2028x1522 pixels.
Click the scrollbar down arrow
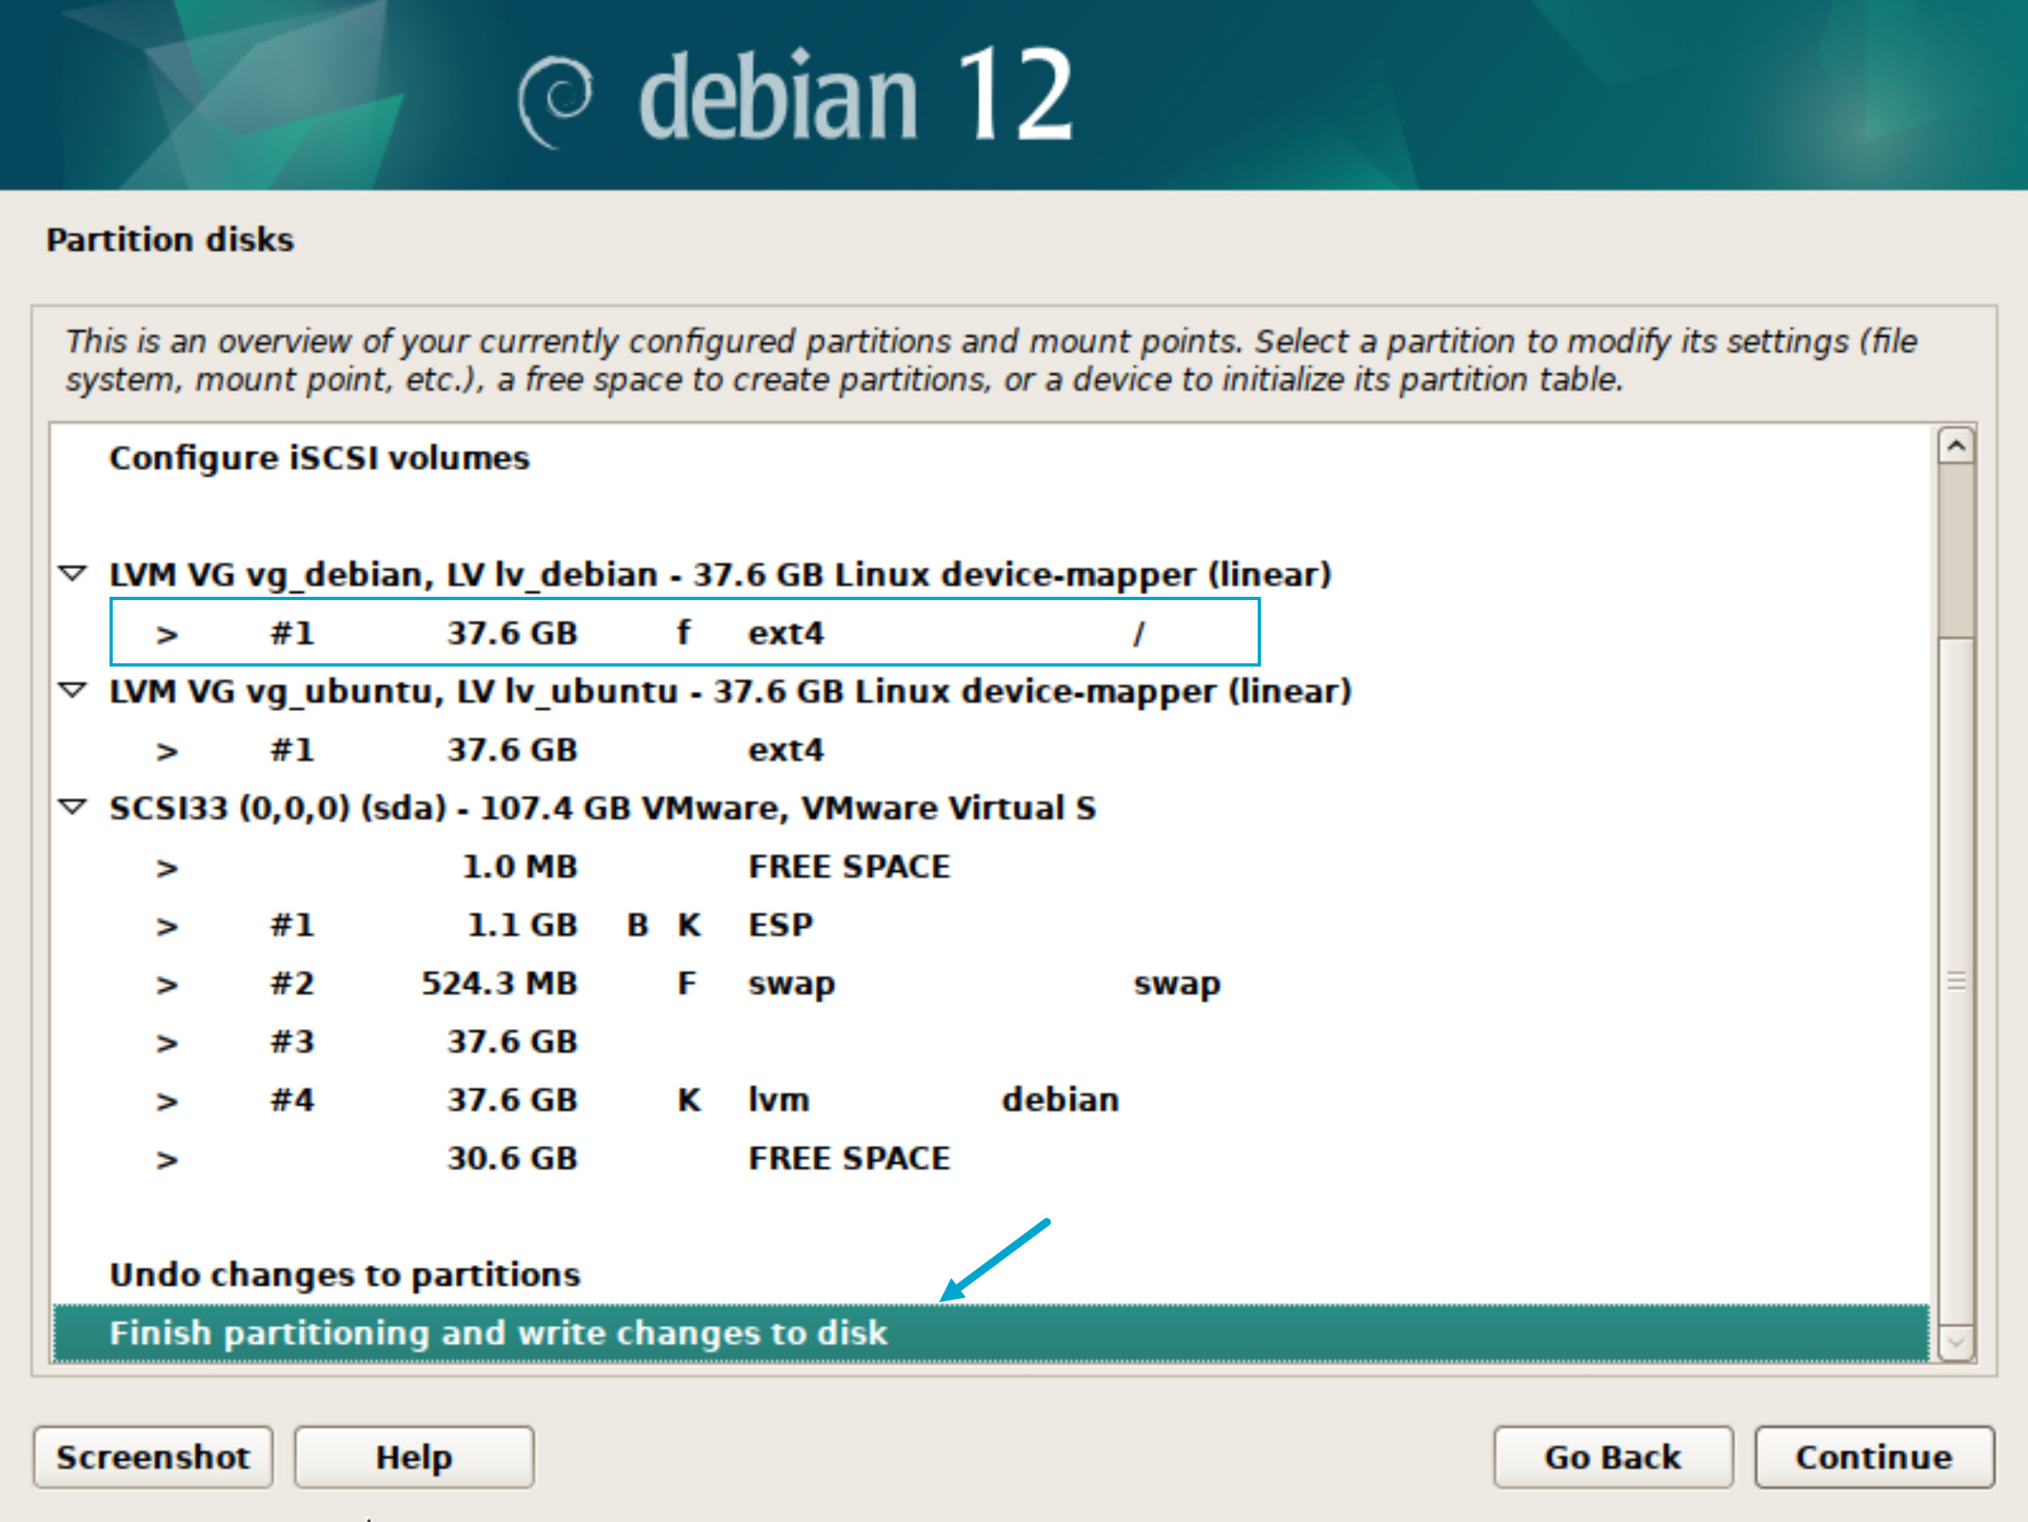tap(1956, 1344)
